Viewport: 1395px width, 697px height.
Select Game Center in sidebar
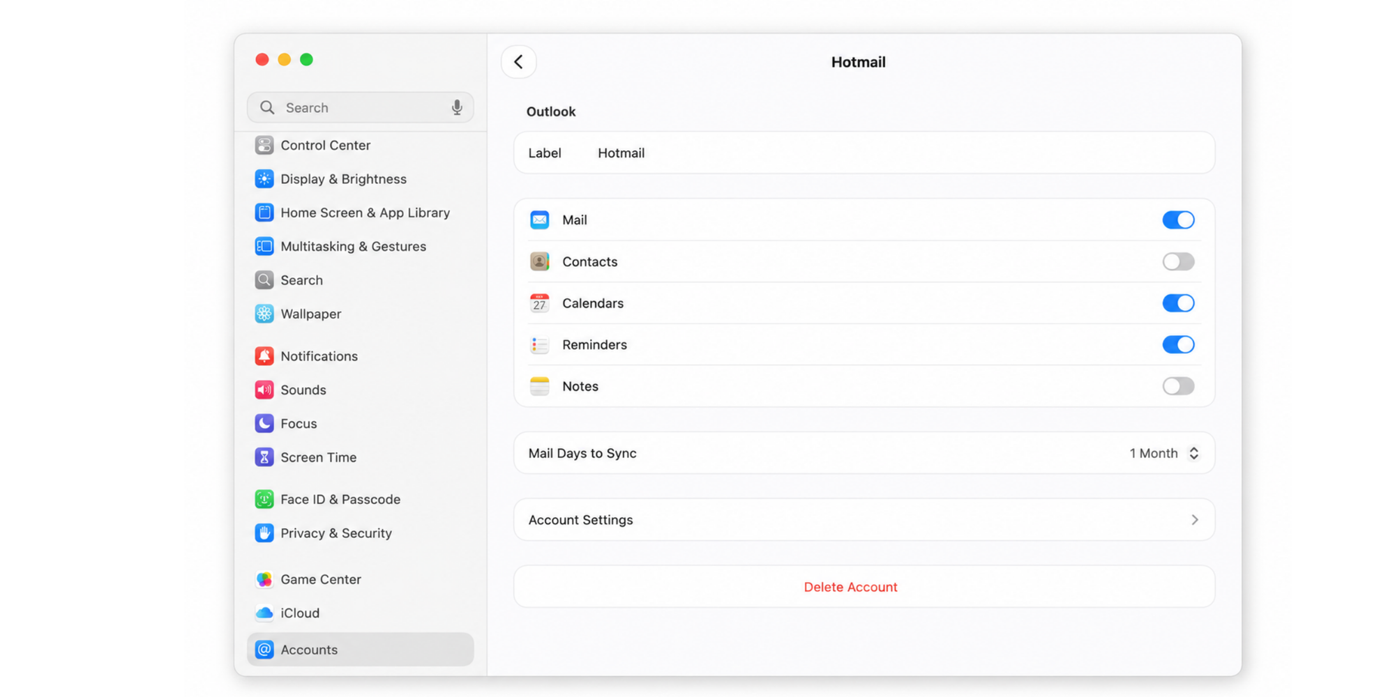360,579
